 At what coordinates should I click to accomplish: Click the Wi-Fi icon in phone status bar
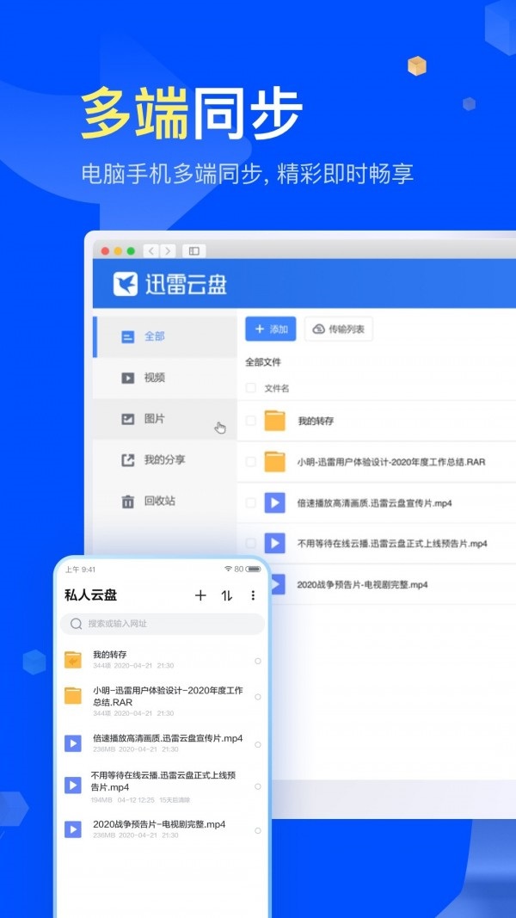click(x=228, y=569)
